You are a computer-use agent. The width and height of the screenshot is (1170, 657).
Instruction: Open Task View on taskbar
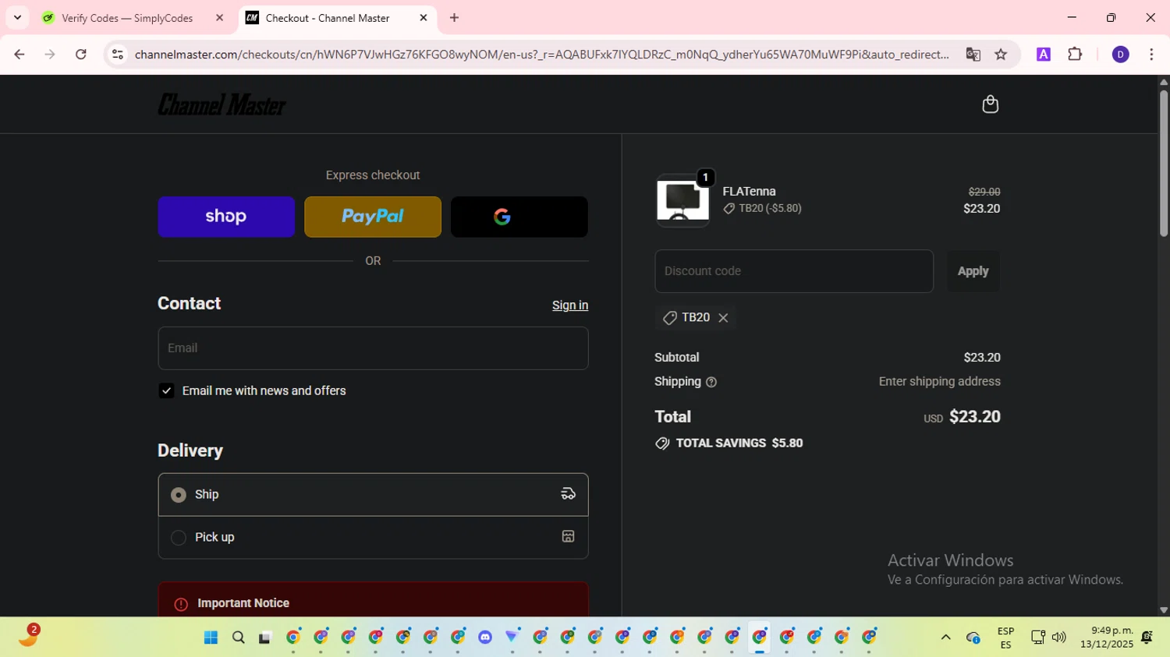click(x=265, y=638)
